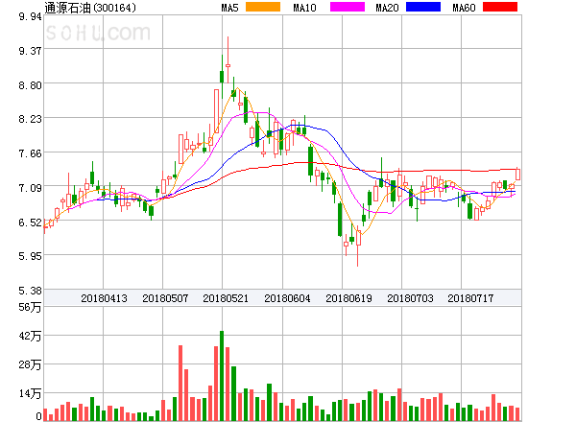Image resolution: width=576 pixels, height=422 pixels.
Task: Select the 20180717 date marker
Action: click(470, 298)
